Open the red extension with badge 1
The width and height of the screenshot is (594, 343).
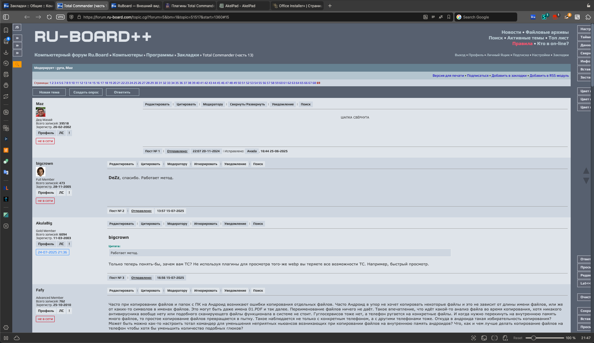pyautogui.click(x=555, y=17)
